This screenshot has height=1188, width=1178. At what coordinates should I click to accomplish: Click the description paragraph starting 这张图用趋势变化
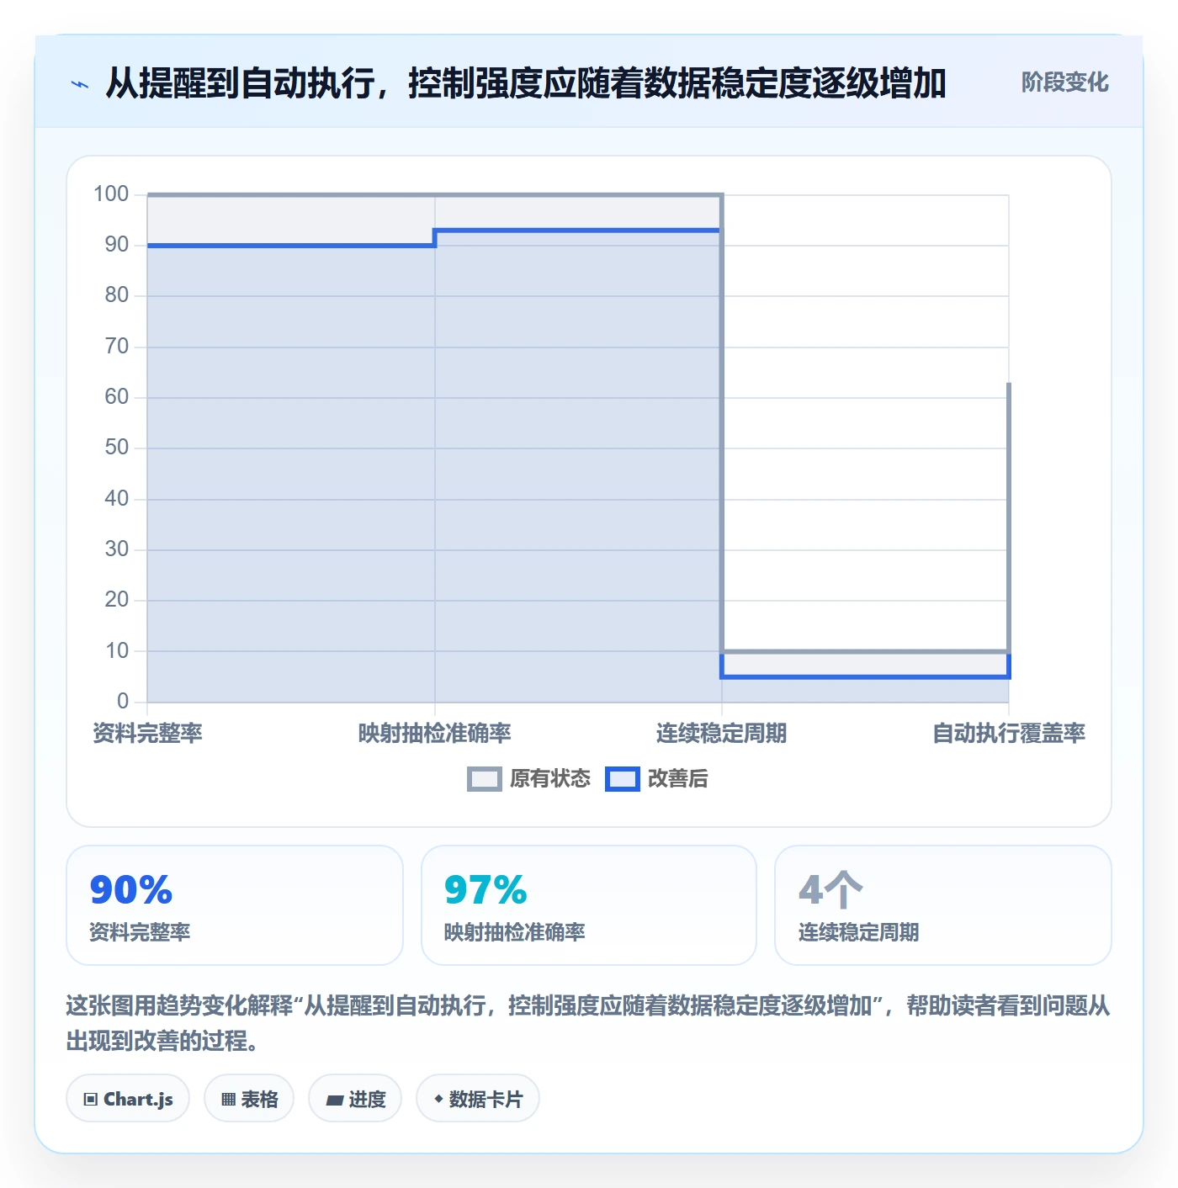[x=588, y=1023]
